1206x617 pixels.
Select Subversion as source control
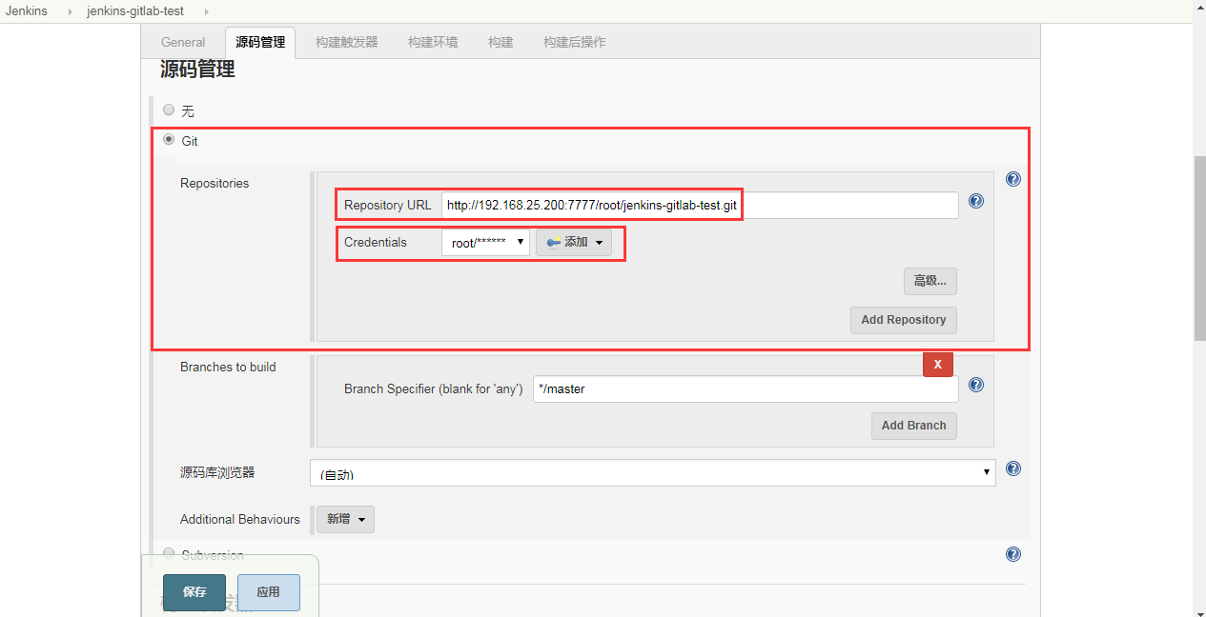169,554
